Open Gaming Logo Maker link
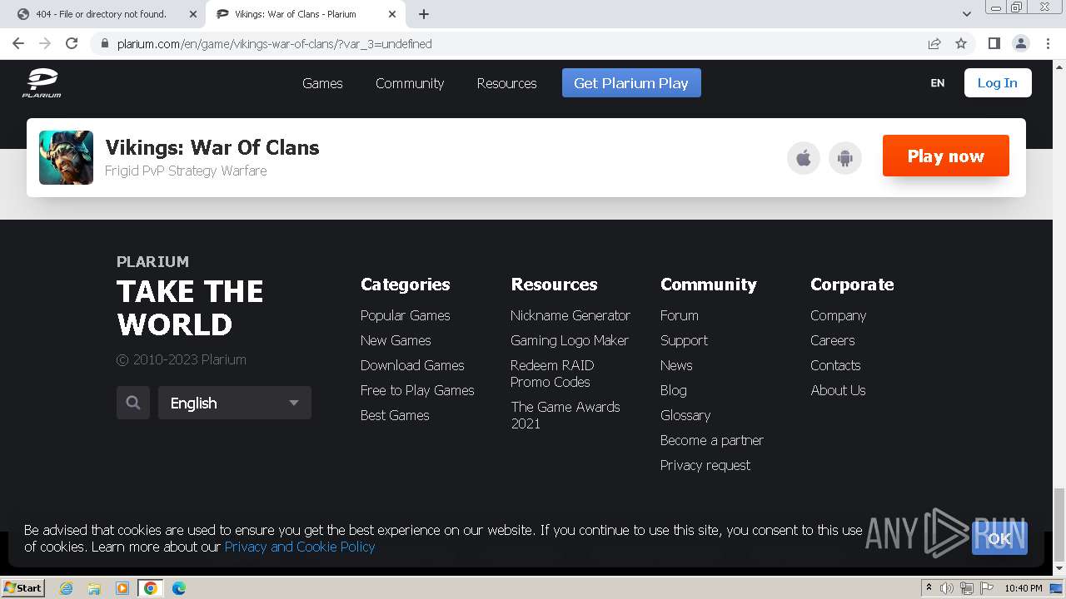This screenshot has height=599, width=1066. 570,340
